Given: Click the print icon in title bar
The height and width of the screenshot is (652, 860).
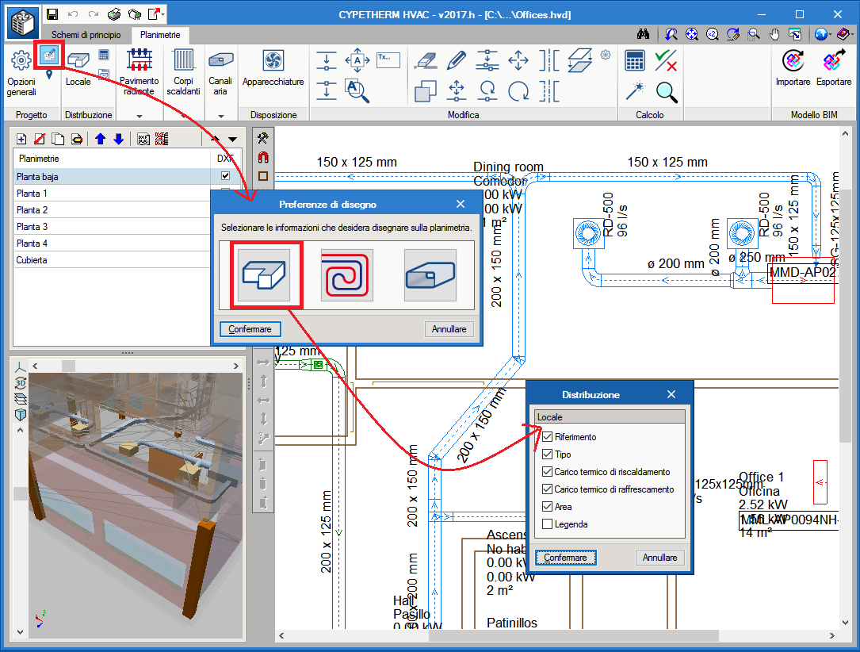Looking at the screenshot, I should tap(114, 14).
